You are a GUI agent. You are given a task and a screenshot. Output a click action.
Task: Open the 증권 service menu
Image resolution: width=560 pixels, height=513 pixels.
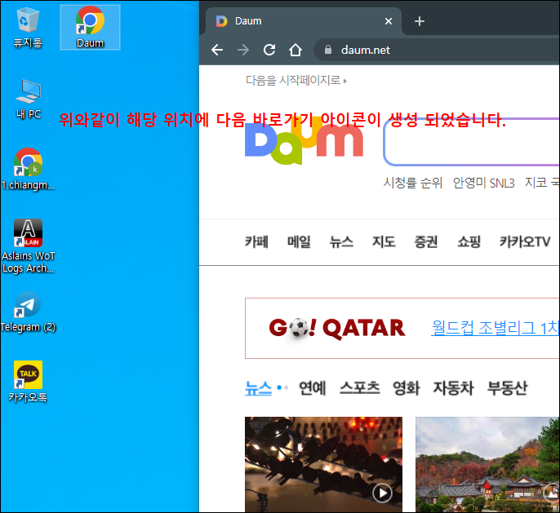[x=426, y=242]
